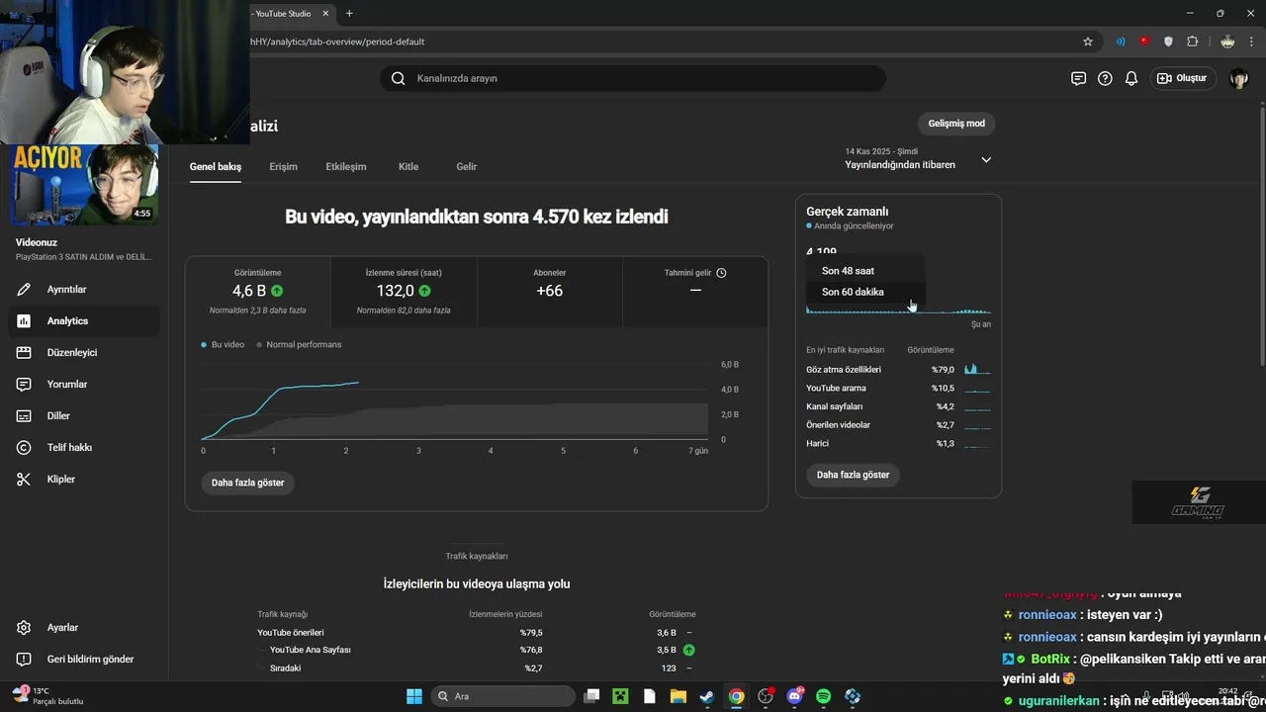
Task: Click YouTube önerileri in traffic table
Action: click(291, 632)
